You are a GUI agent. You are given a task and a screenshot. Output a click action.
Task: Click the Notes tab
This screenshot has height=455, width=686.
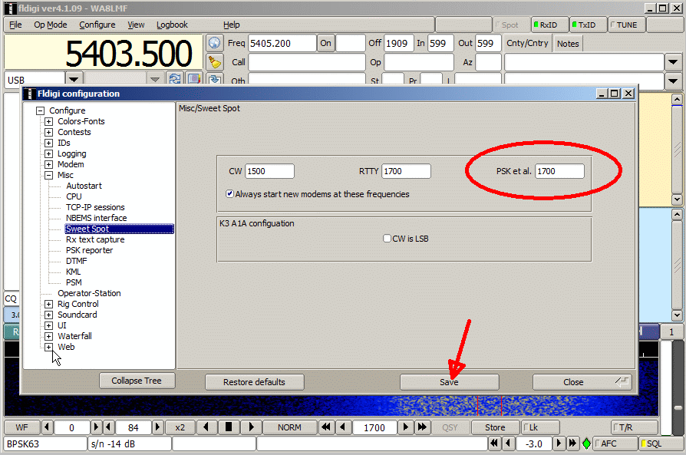[568, 44]
